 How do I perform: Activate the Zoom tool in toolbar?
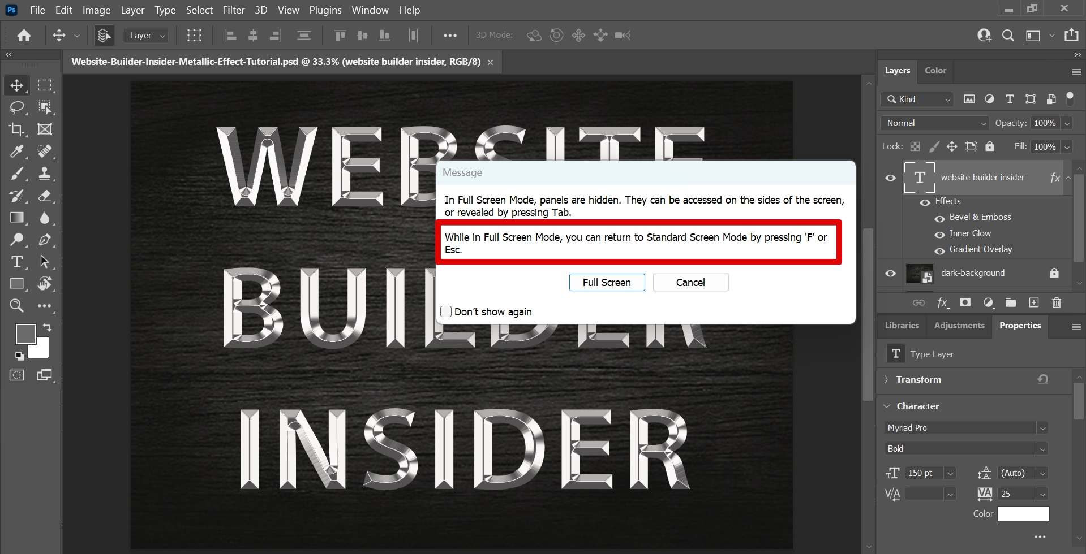tap(16, 306)
